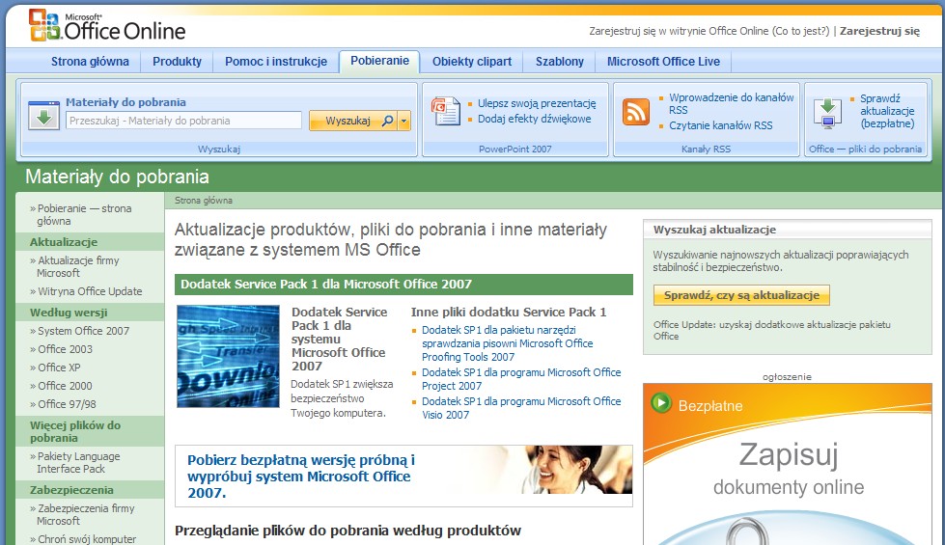945x545 pixels.
Task: Click the Strona główna breadcrumb
Action: (x=203, y=201)
